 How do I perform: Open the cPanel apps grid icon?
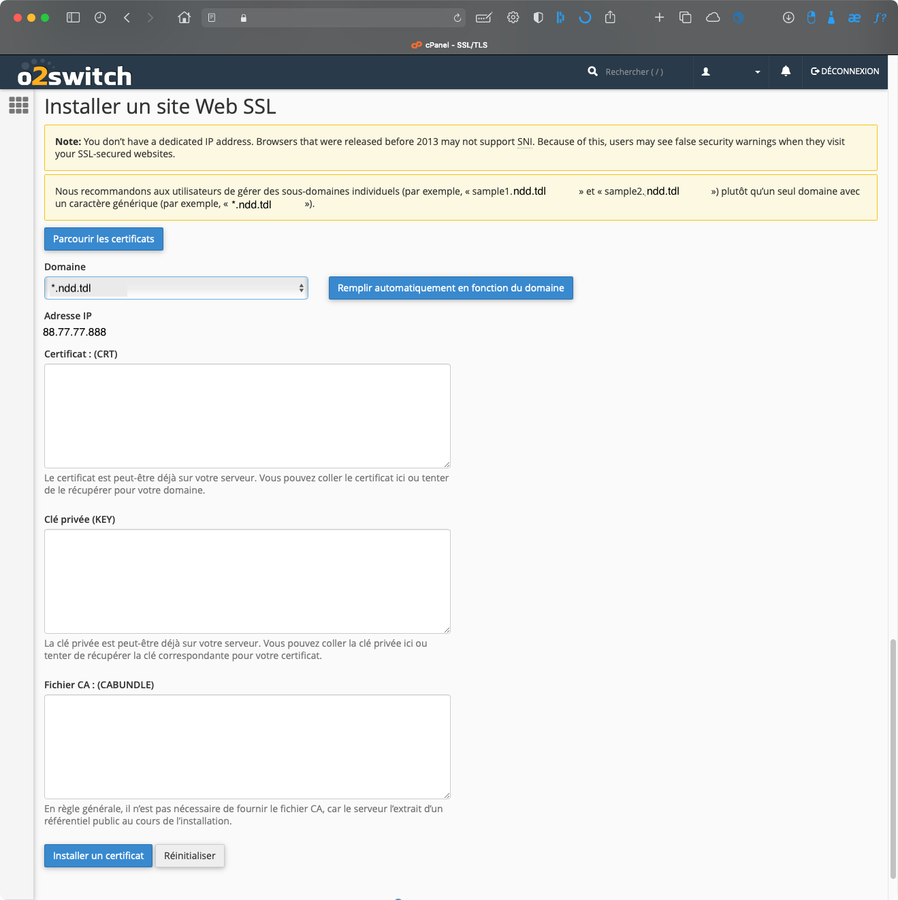(x=18, y=105)
